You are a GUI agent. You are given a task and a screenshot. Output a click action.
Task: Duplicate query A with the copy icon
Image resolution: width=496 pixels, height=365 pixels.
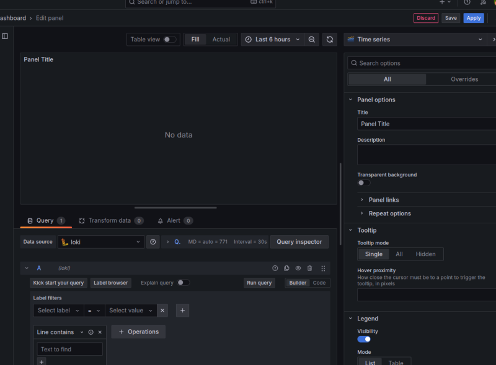pos(286,268)
